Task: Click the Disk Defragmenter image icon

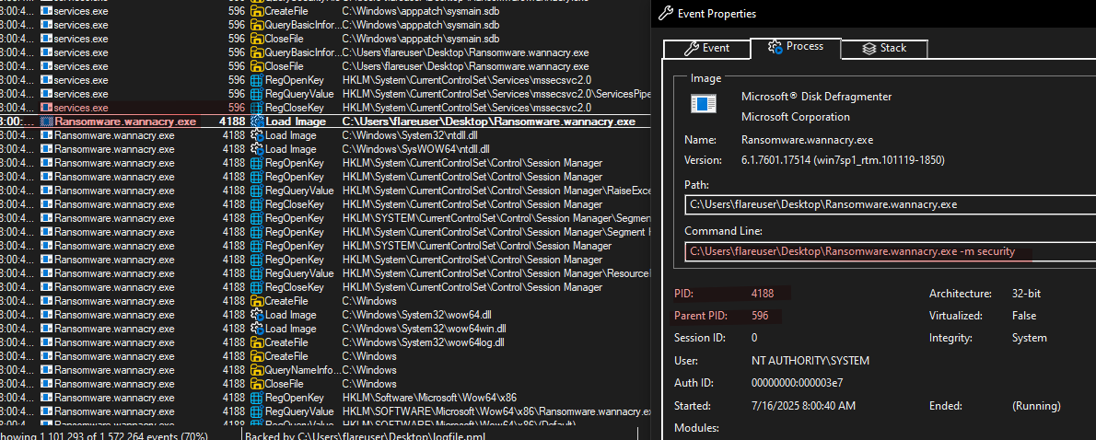Action: tap(704, 103)
